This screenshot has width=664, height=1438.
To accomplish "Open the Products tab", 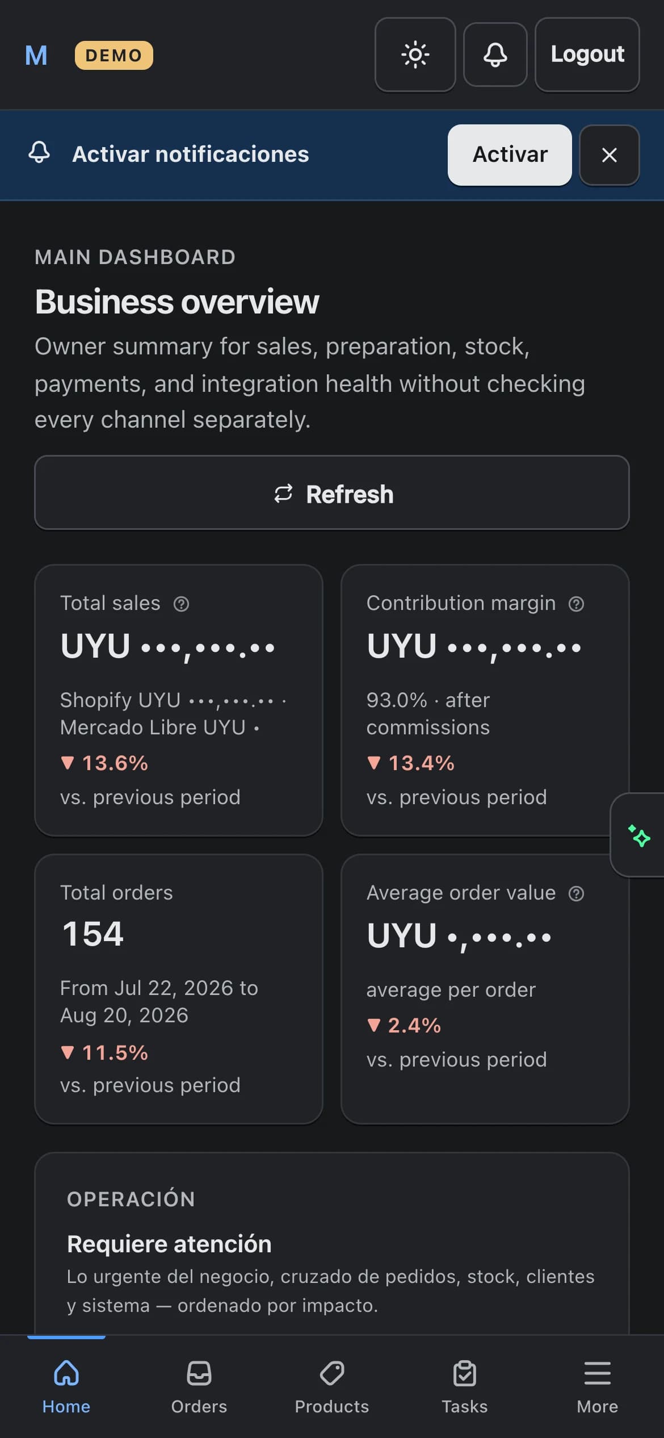I will [x=332, y=1386].
